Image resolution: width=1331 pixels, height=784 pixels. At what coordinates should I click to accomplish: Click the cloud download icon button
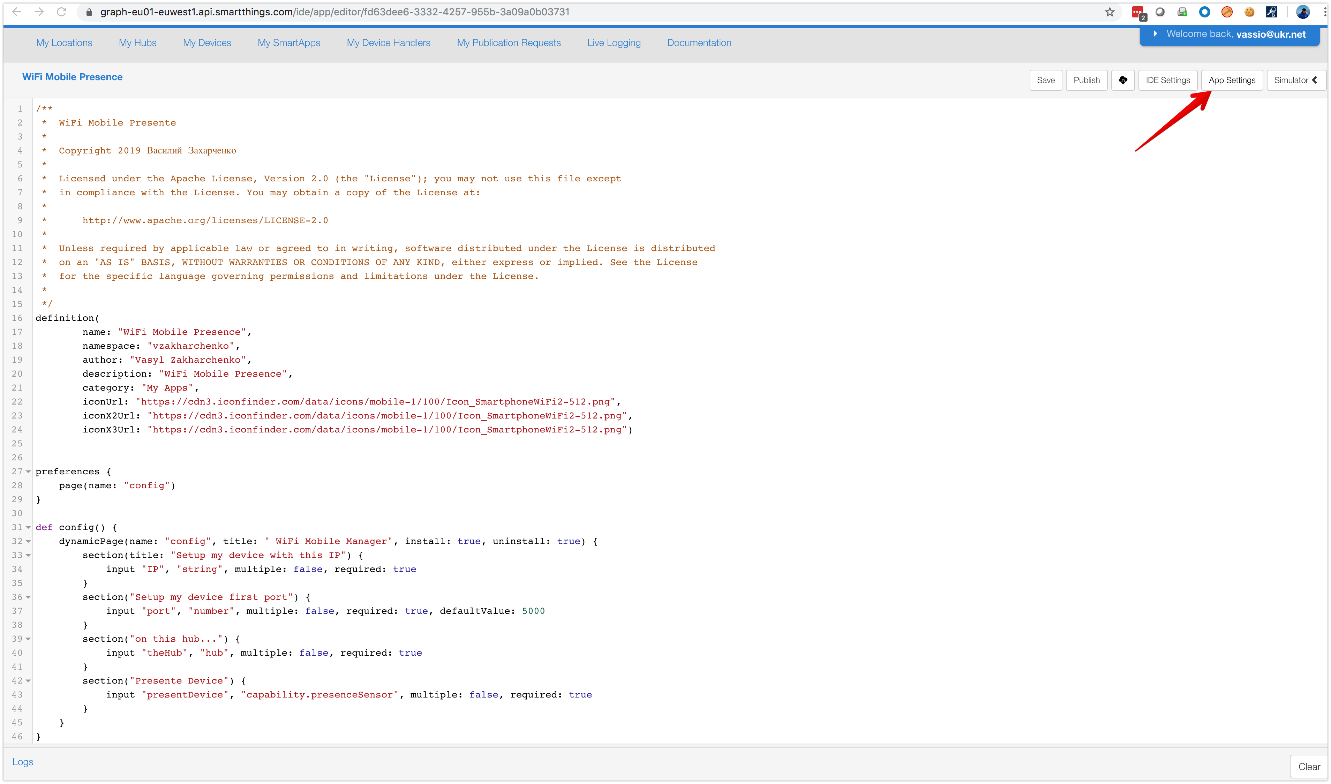coord(1123,80)
